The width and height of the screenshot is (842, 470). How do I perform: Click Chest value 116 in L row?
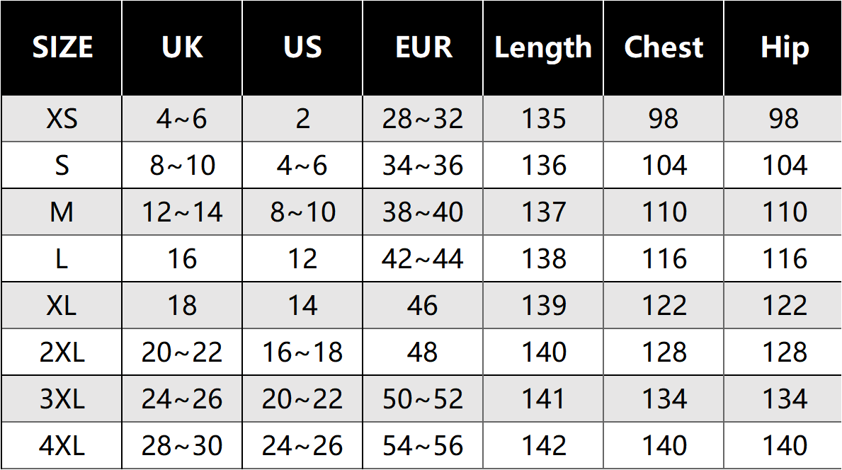(664, 259)
